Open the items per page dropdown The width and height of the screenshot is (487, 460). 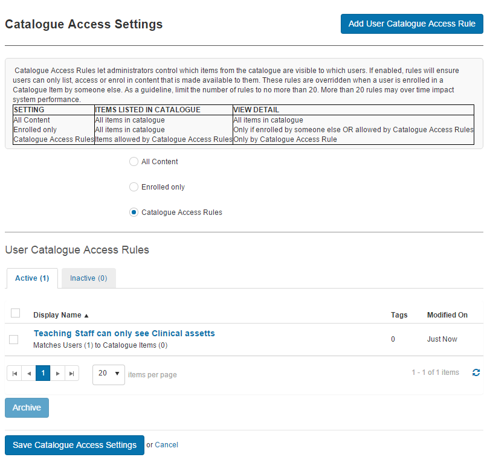(x=108, y=374)
